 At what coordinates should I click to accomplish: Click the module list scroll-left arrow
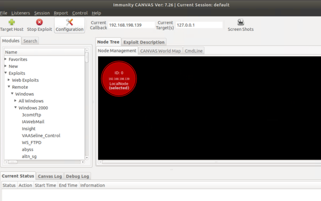pos(6,162)
